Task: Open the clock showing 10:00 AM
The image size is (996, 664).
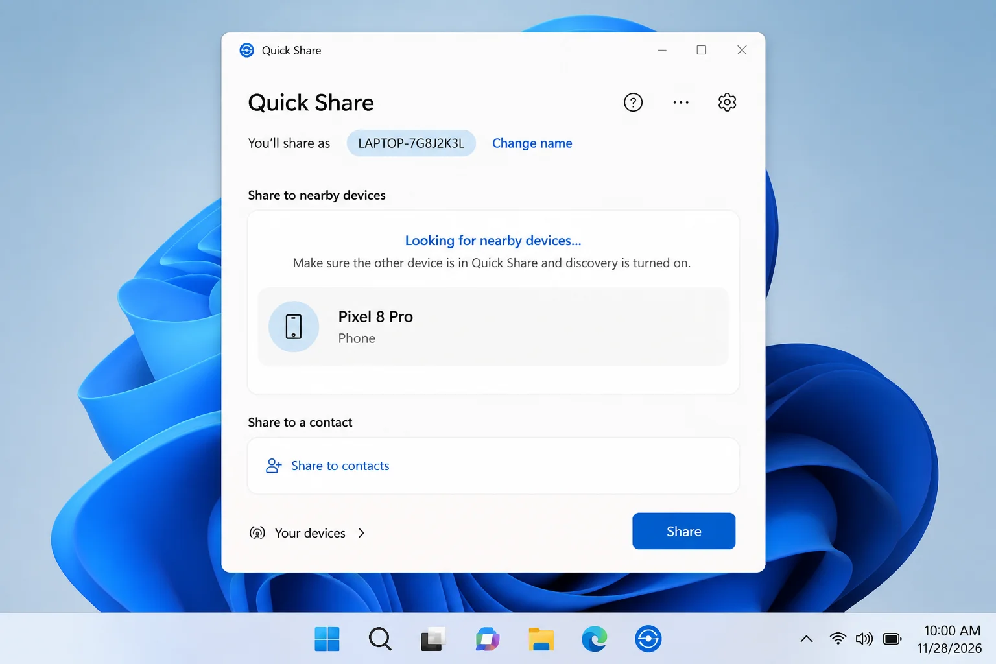Action: [952, 631]
